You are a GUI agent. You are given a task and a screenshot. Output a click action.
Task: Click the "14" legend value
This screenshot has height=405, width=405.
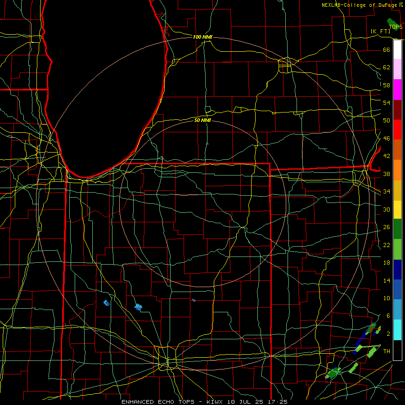[387, 280]
